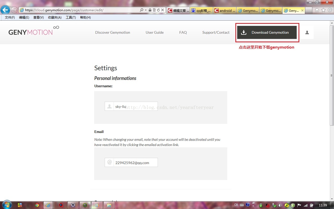Screen dimensions: 334x209
Task: Click the browser back arrow button
Action: coord(5,10)
